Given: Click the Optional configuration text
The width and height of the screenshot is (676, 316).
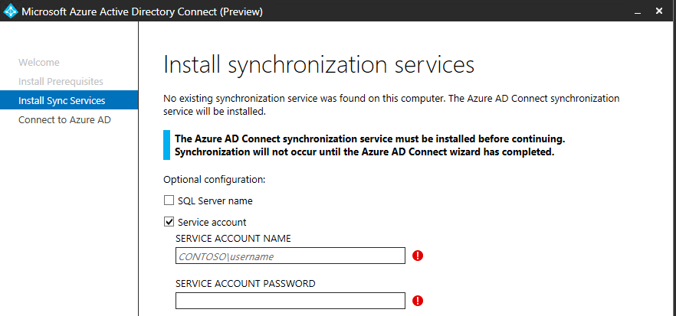Looking at the screenshot, I should point(214,180).
